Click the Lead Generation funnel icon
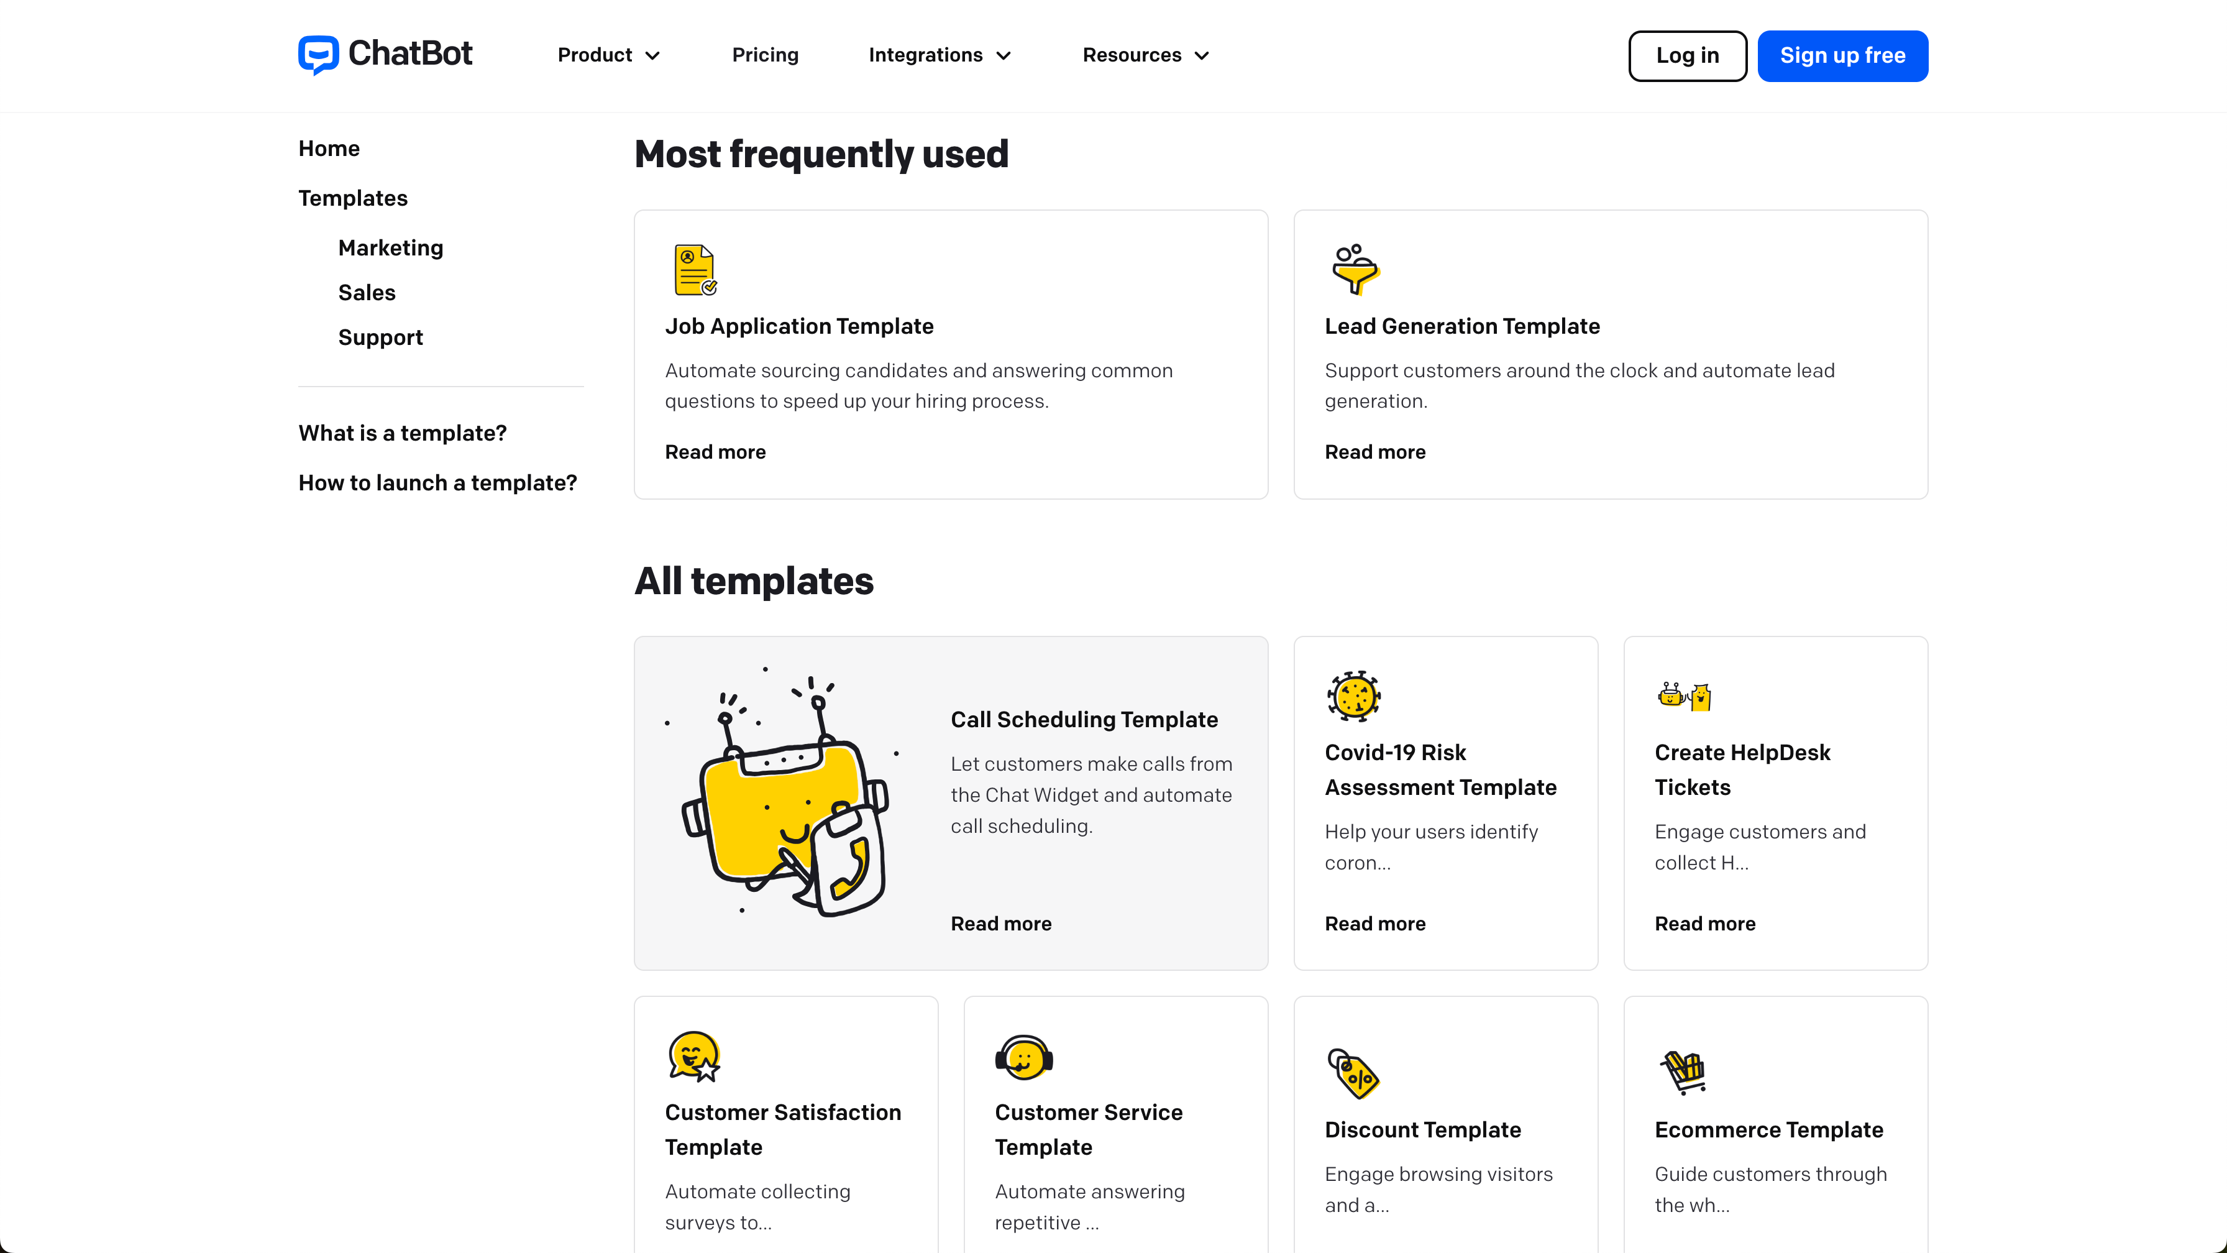The width and height of the screenshot is (2227, 1253). pos(1355,269)
